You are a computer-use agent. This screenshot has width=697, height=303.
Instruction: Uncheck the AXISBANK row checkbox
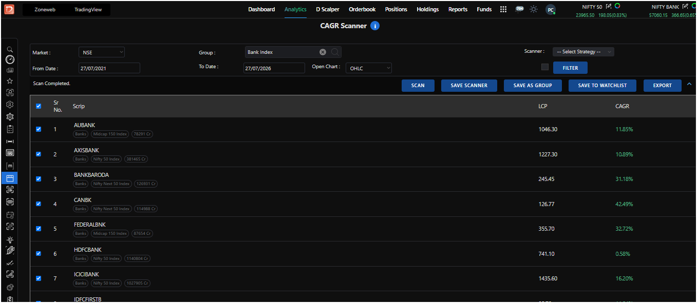(39, 154)
